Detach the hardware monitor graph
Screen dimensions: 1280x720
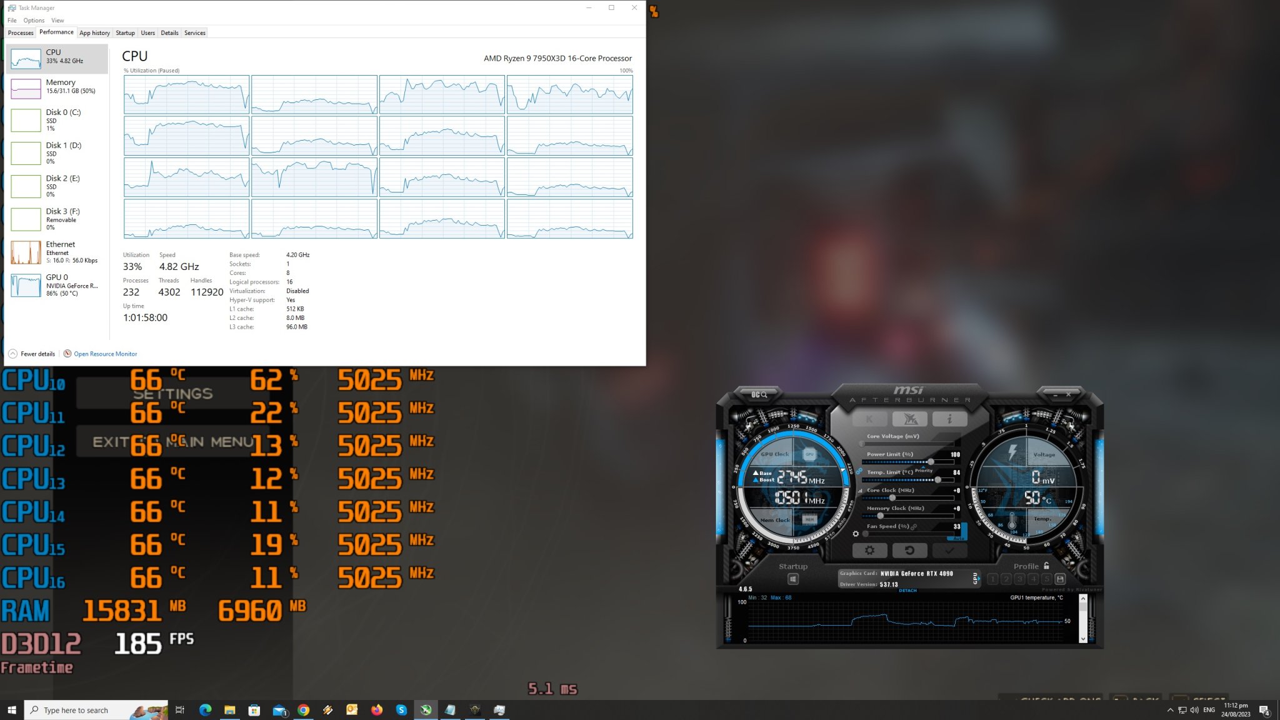[x=907, y=590]
